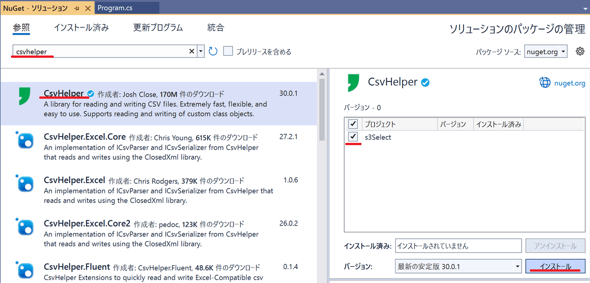Image resolution: width=590 pixels, height=283 pixels.
Task: Click the プレリリースを含める label
Action: point(264,51)
